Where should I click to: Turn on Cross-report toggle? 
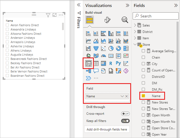point(125,114)
